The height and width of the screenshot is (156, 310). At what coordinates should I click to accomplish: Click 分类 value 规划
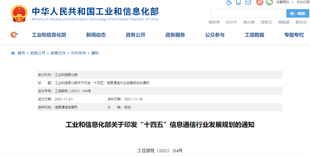tap(128, 107)
